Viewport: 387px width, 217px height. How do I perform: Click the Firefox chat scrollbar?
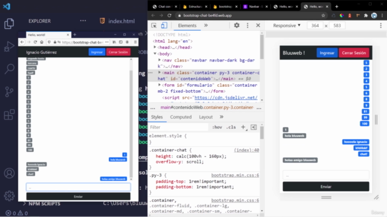pyautogui.click(x=131, y=123)
